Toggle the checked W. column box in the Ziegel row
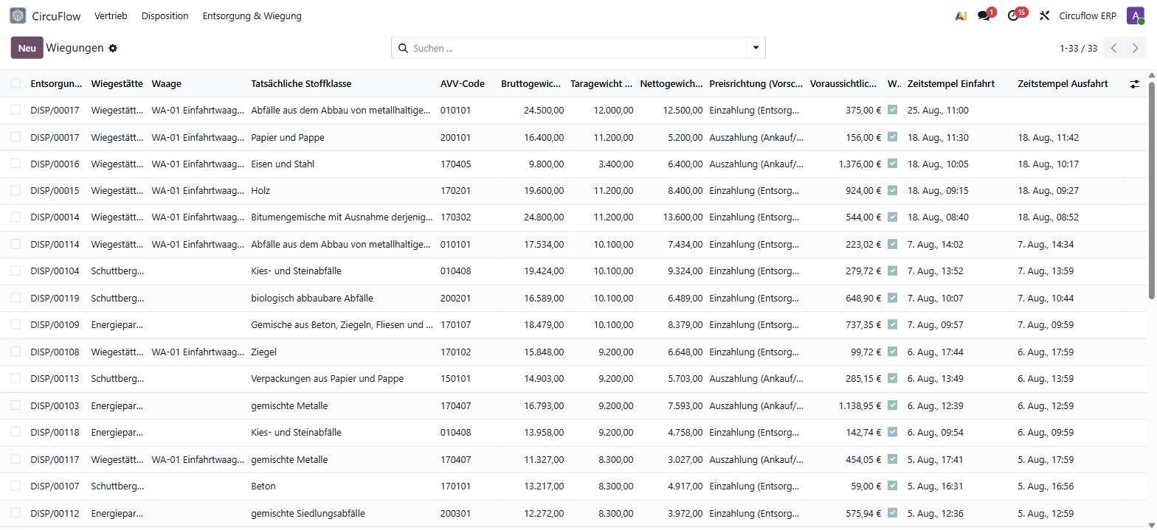Image resolution: width=1157 pixels, height=530 pixels. (x=892, y=352)
